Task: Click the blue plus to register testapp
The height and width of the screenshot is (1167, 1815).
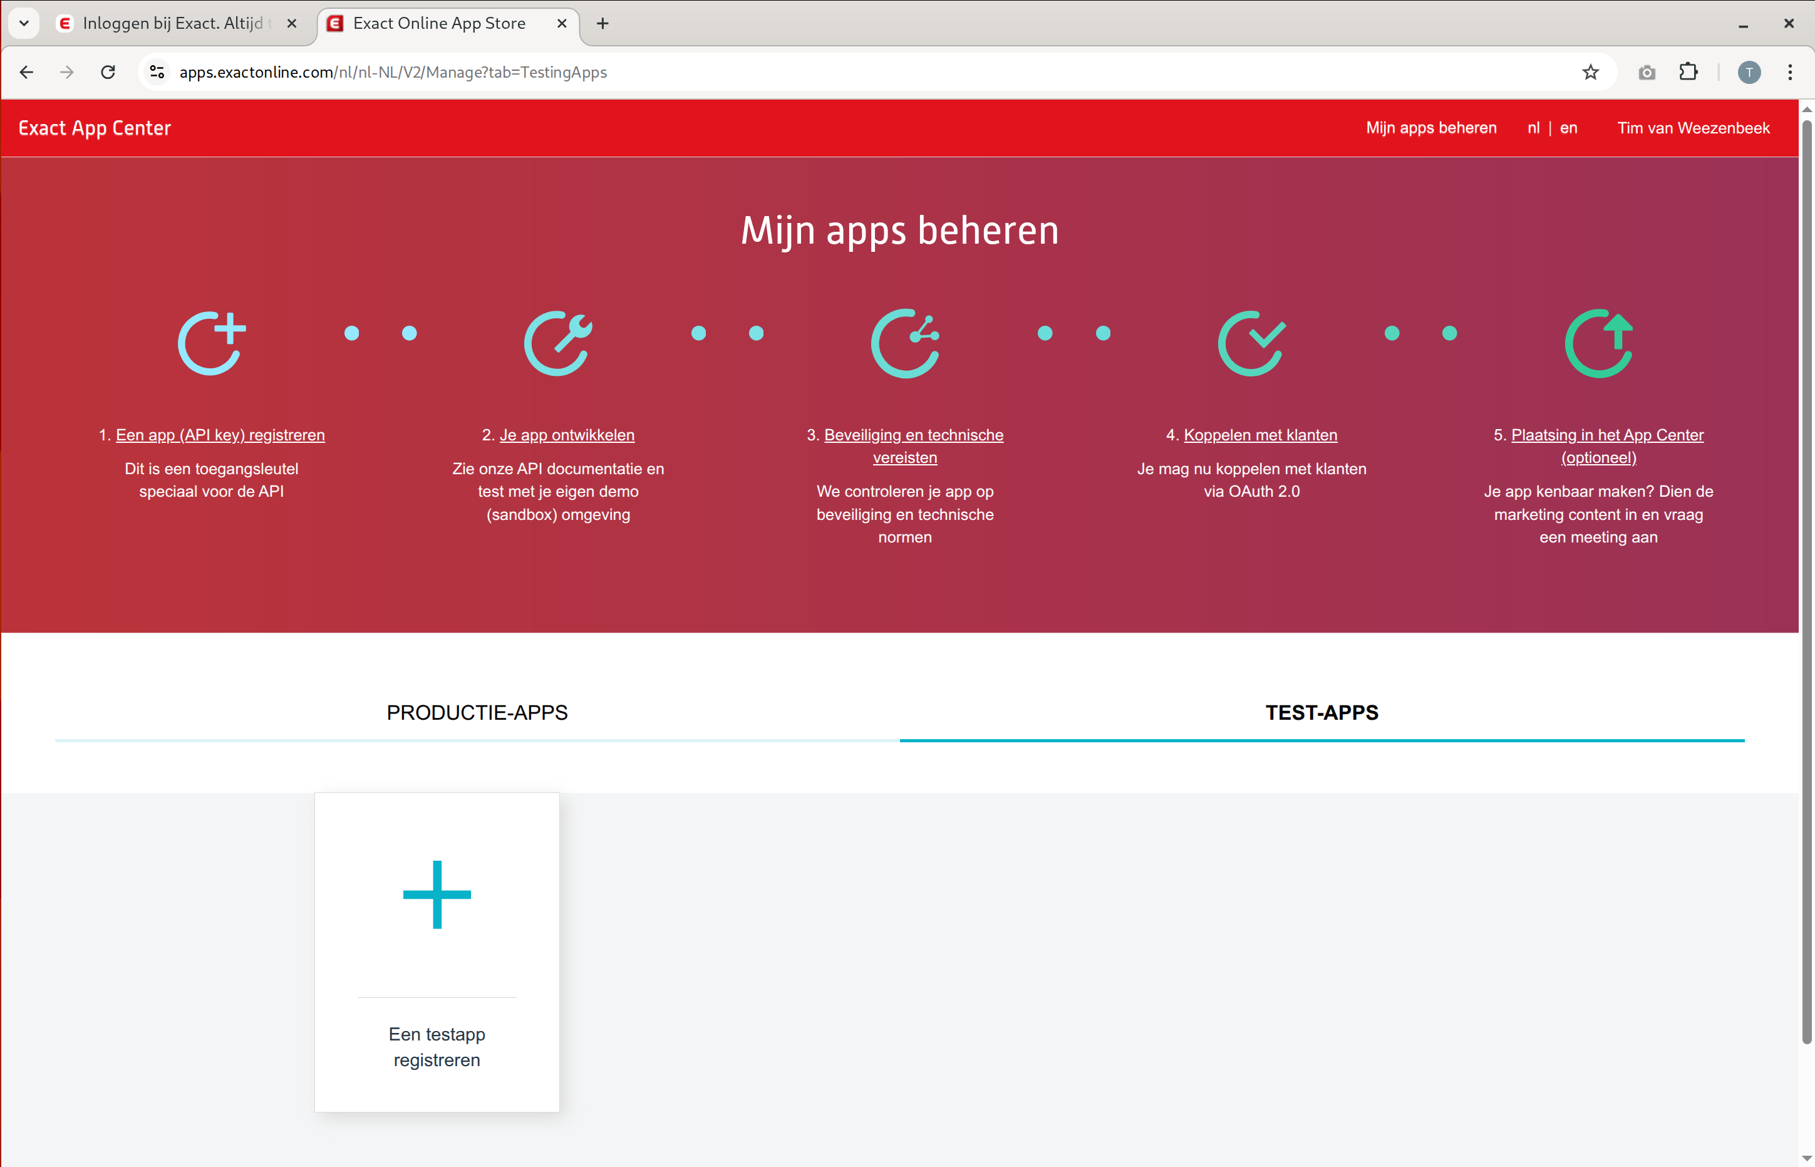Action: click(437, 894)
